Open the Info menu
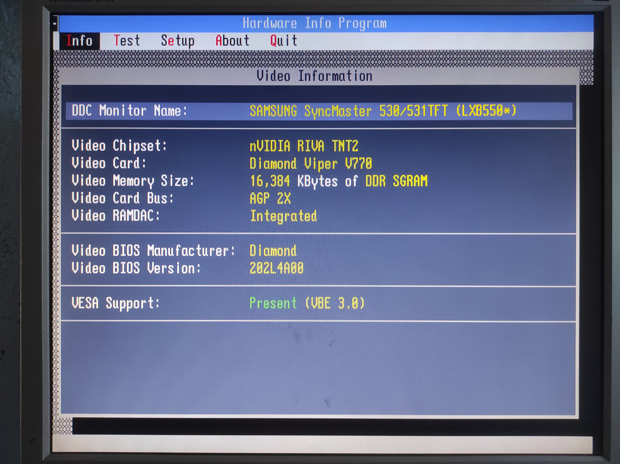The width and height of the screenshot is (620, 464). (79, 41)
